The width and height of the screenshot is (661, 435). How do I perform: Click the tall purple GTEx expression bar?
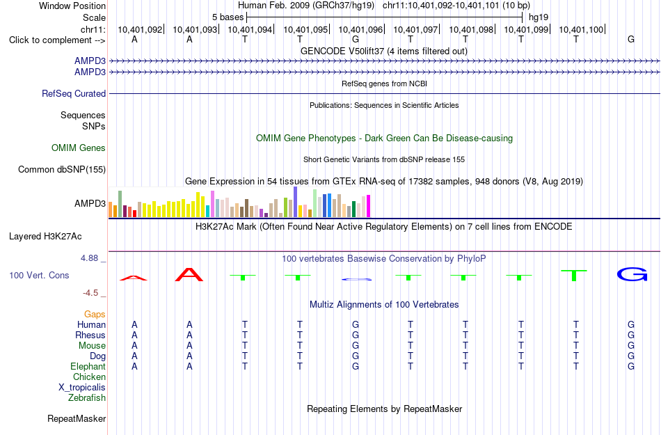click(296, 202)
